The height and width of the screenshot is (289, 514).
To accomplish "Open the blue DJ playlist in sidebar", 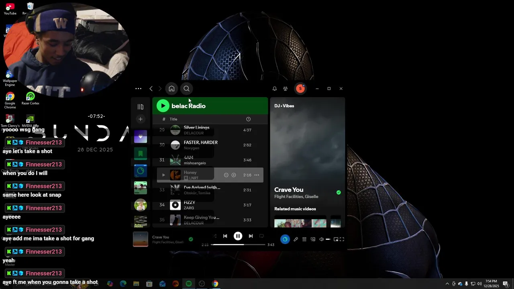I will pos(140,171).
